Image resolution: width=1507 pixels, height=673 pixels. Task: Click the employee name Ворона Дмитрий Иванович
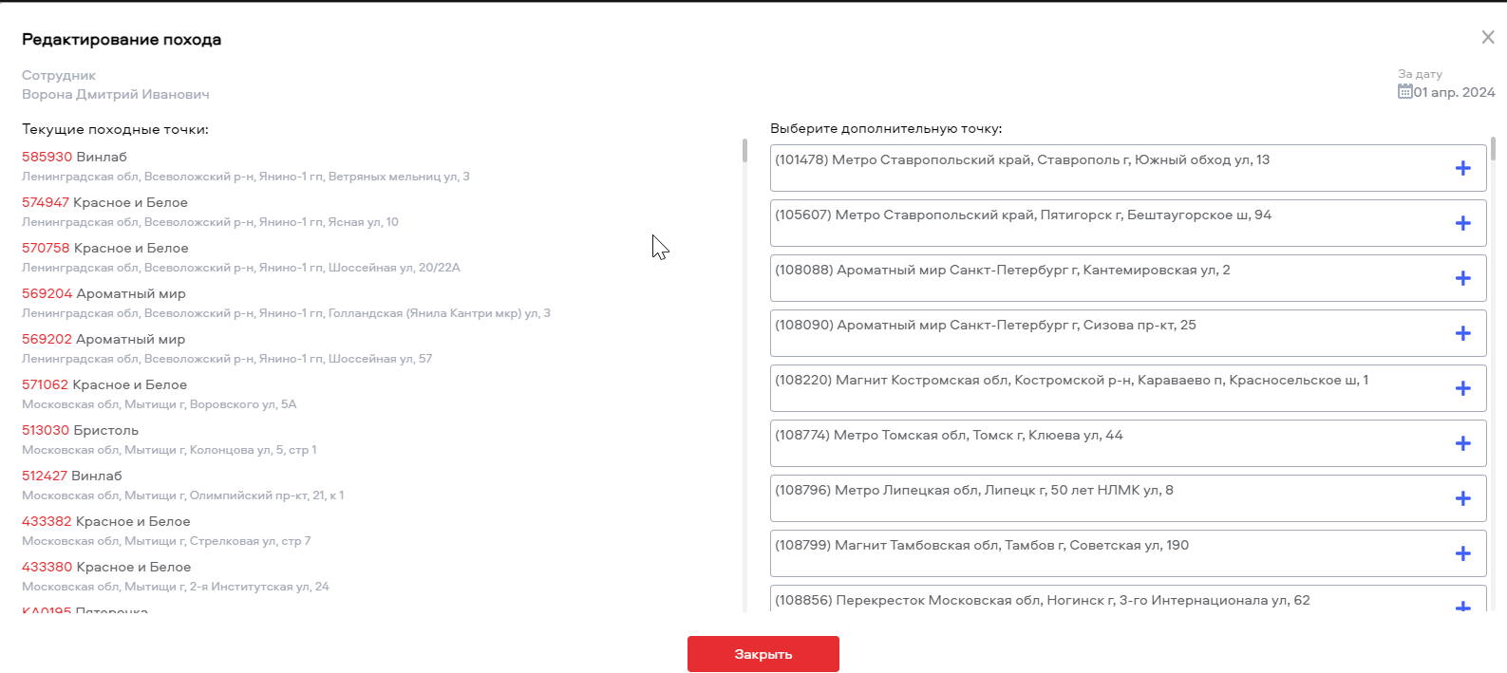coord(115,94)
